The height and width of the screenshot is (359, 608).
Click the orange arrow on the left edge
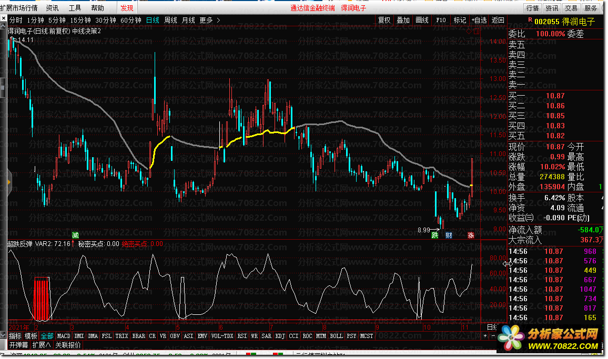point(9,182)
